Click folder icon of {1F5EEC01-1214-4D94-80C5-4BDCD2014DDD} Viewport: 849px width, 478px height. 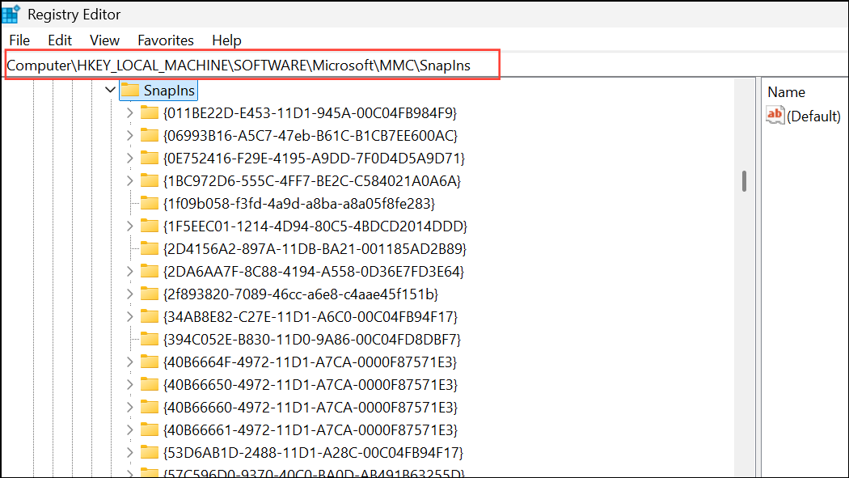click(150, 225)
